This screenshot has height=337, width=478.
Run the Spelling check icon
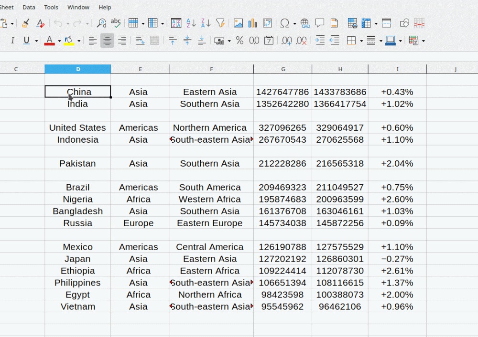coord(116,23)
